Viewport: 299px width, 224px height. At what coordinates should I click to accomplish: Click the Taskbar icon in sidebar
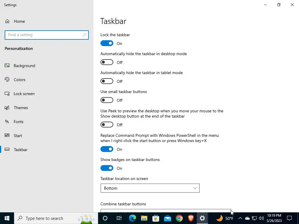[x=7, y=149]
